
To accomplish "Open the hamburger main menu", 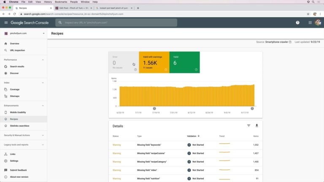I will click(x=6, y=23).
